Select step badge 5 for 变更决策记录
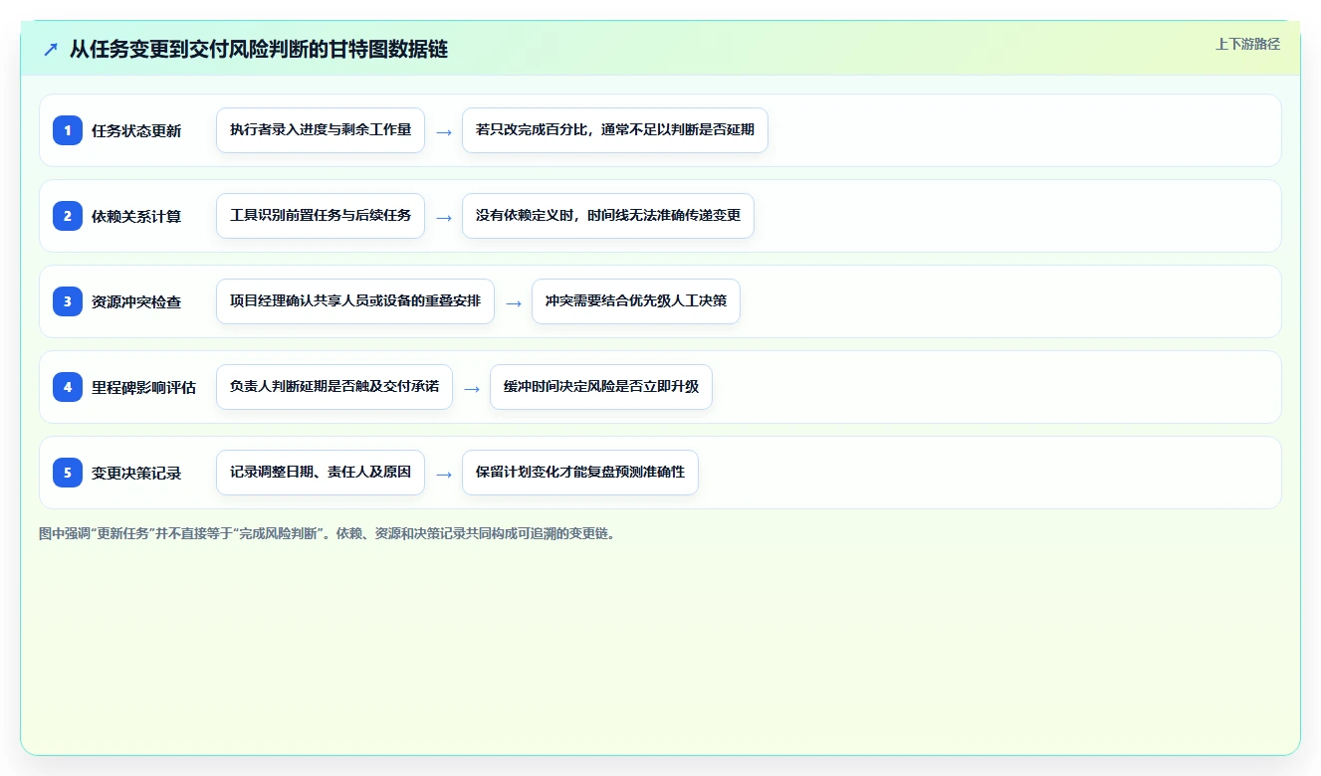Viewport: 1321px width, 776px height. pos(68,473)
